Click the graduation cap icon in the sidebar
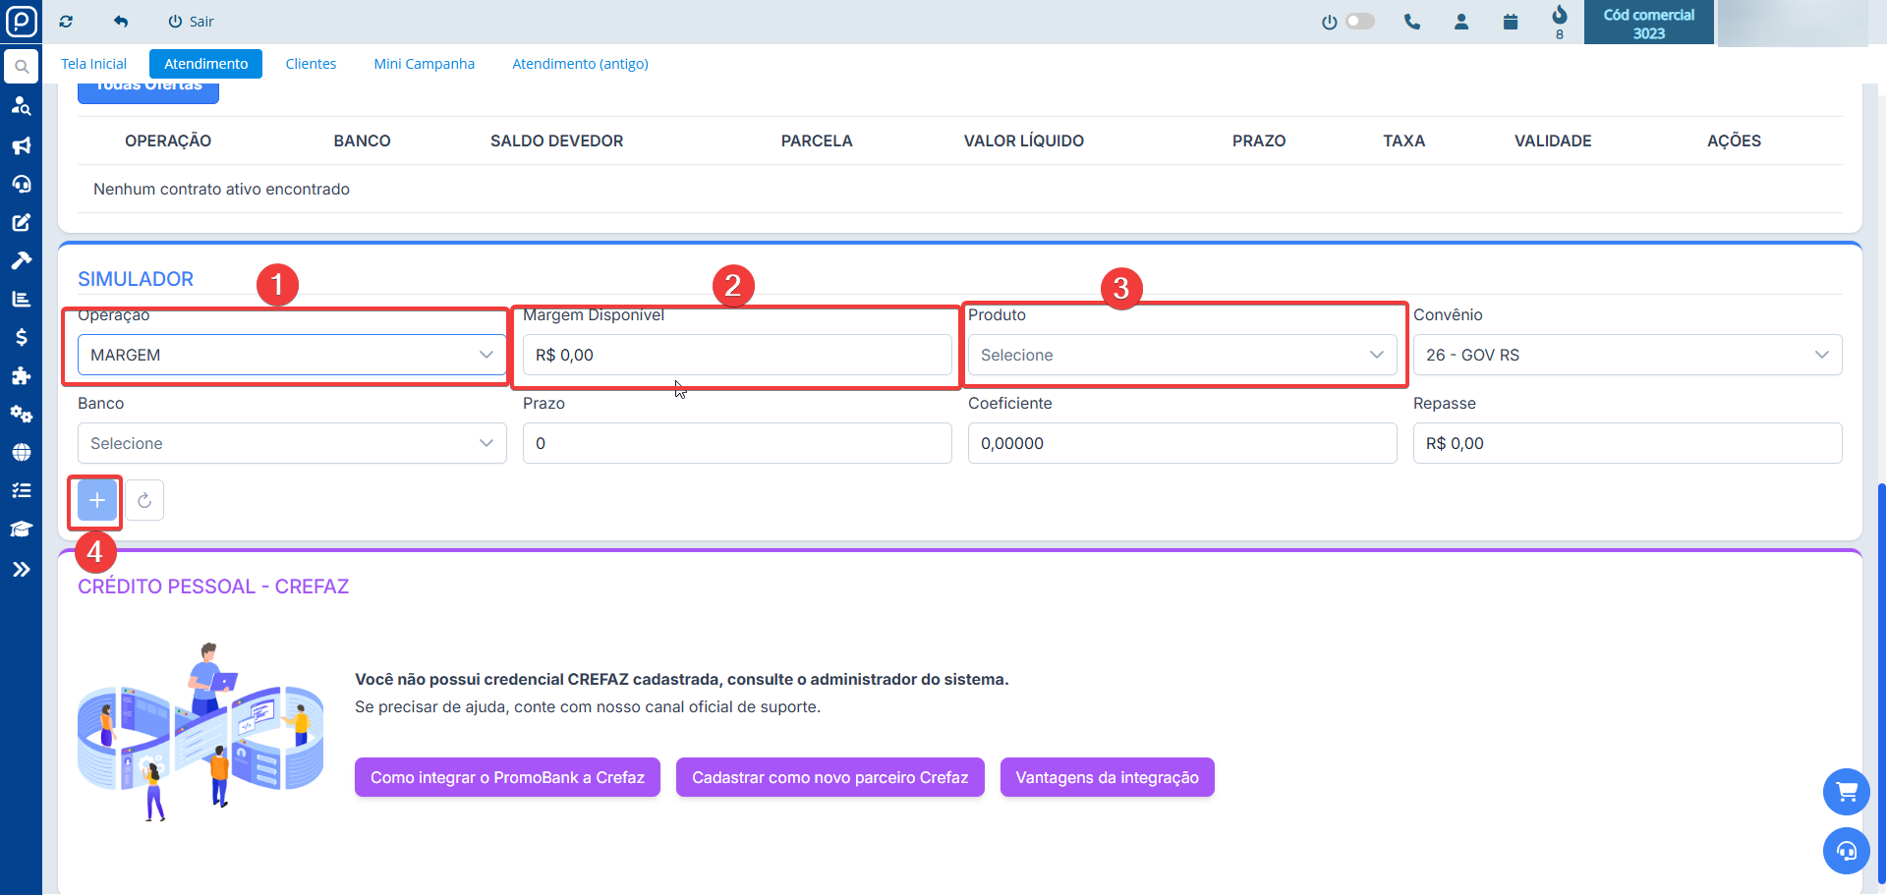This screenshot has height=895, width=1887. tap(21, 530)
